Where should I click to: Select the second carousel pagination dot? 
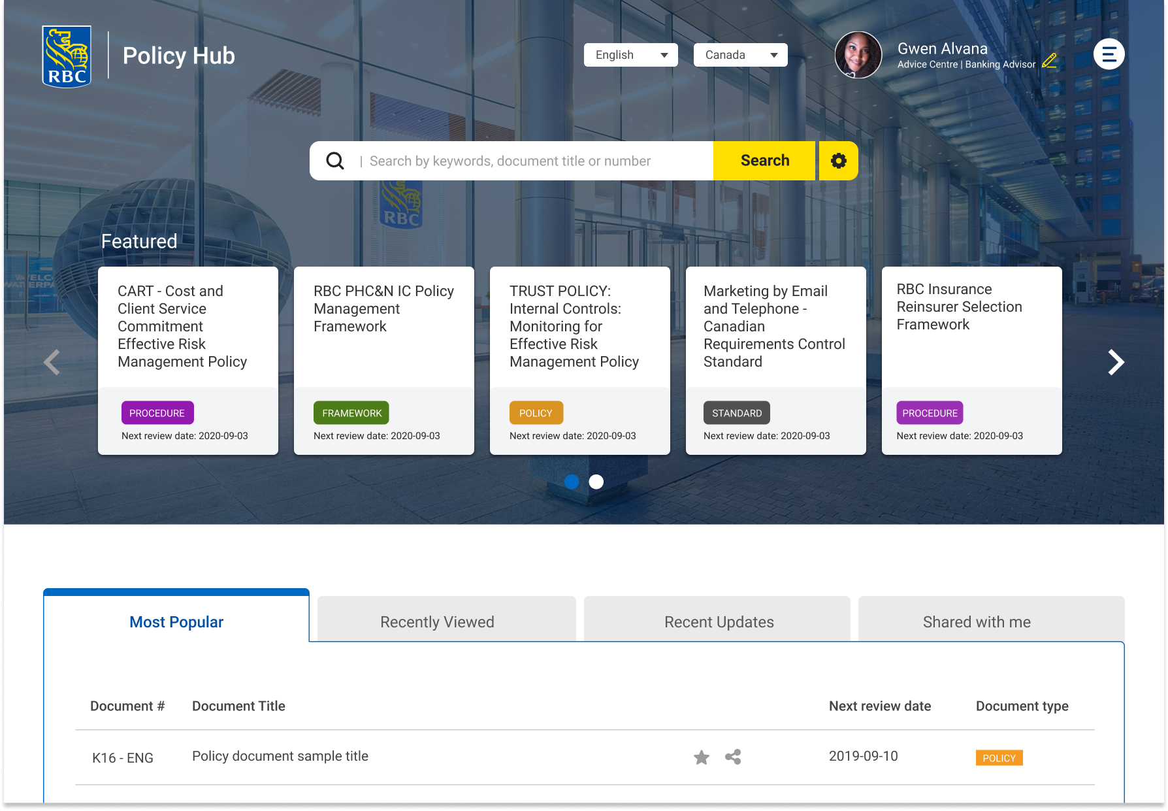tap(596, 482)
